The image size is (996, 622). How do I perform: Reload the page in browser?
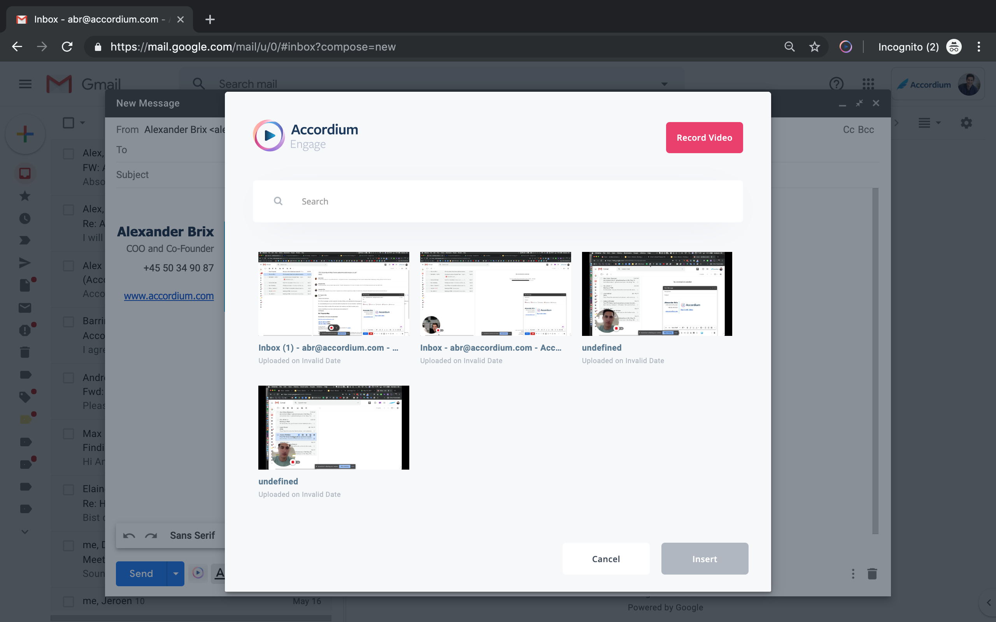point(67,47)
